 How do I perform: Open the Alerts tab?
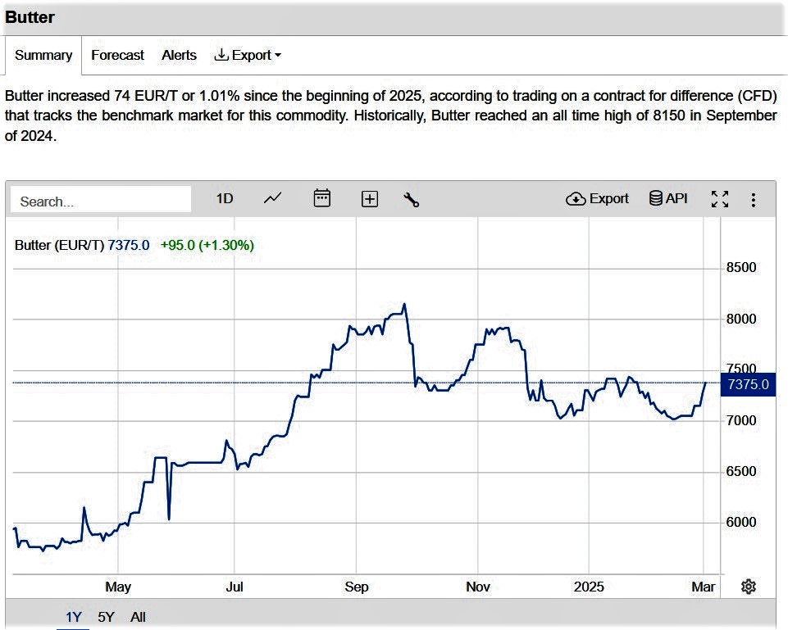click(x=179, y=55)
